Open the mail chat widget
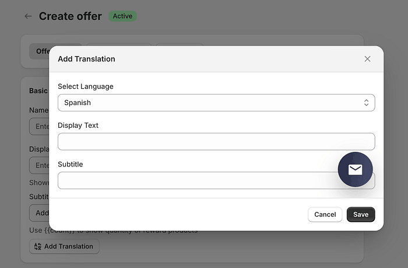 coord(355,169)
